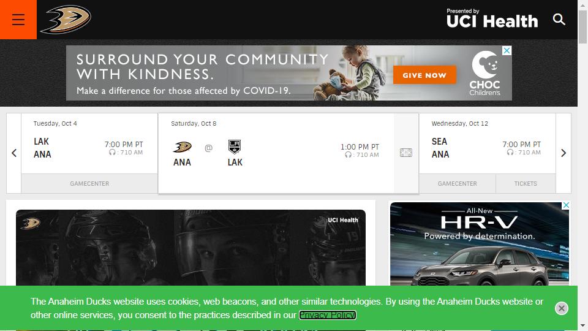Click the Give Now button
This screenshot has height=331, width=588.
(x=424, y=75)
